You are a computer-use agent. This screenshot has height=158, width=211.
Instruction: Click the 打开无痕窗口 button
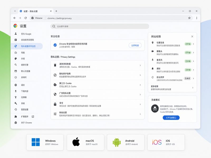pos(171,117)
